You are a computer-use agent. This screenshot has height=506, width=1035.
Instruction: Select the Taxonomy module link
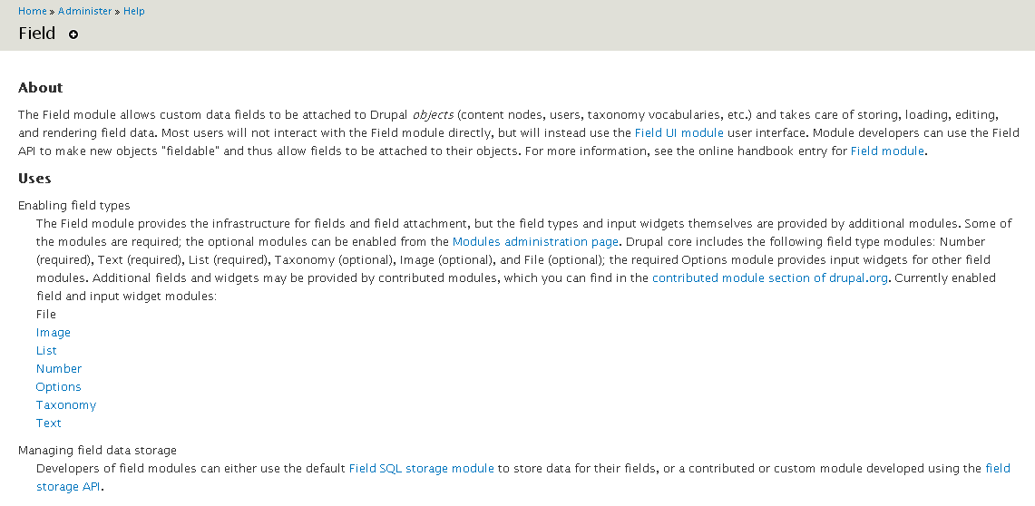pos(66,405)
